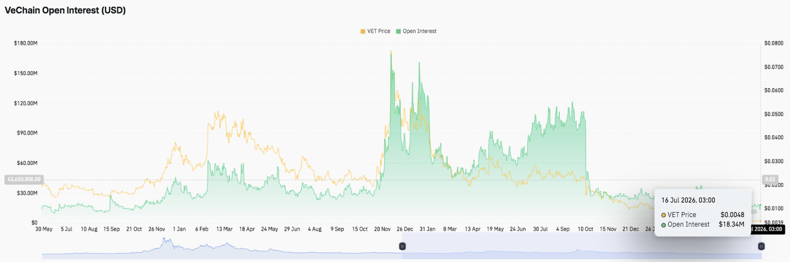The width and height of the screenshot is (790, 262).
Task: Click the $0.0400 right axis label
Action: 774,137
